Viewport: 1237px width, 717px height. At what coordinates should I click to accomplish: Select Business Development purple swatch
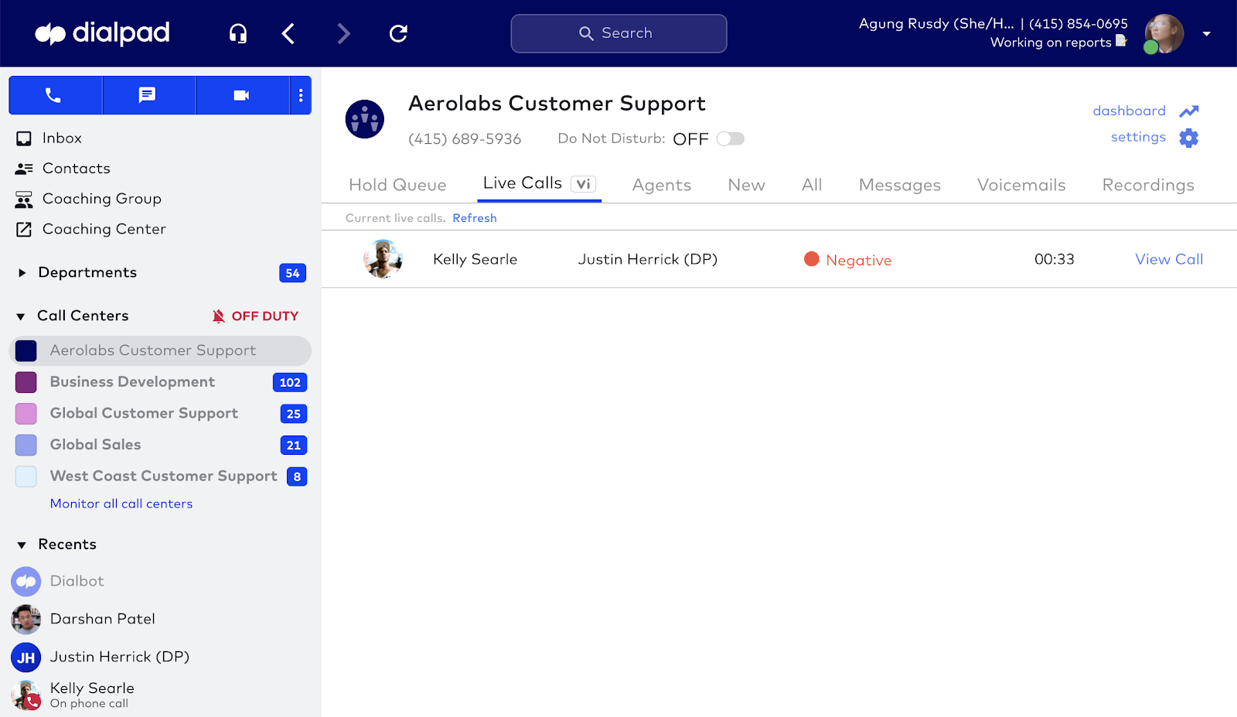tap(26, 382)
